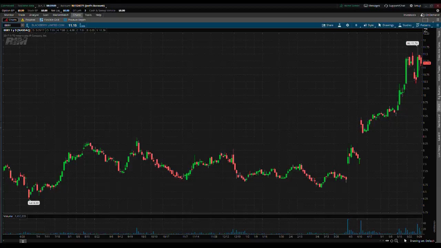This screenshot has height=248, width=441.
Task: Open Big Buttons side tab
Action: (439, 93)
